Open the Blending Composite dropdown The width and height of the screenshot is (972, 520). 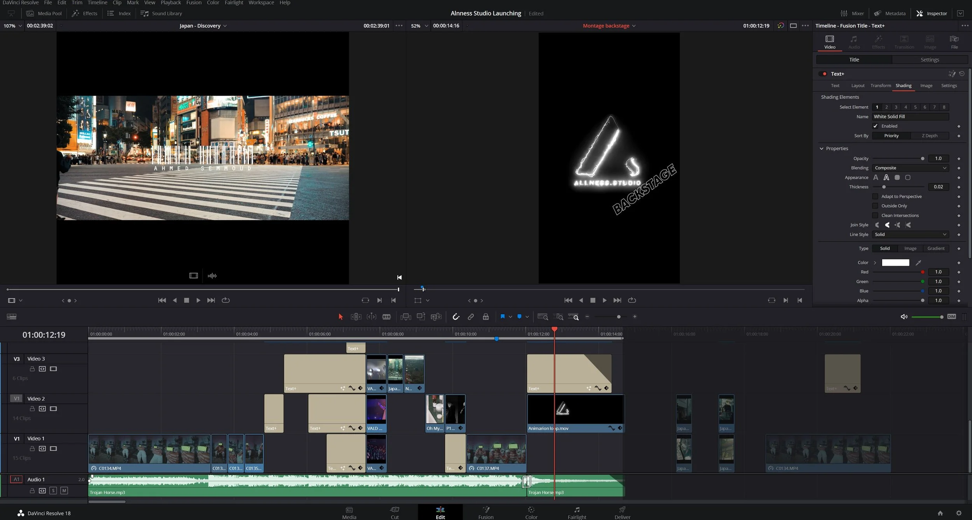point(910,168)
